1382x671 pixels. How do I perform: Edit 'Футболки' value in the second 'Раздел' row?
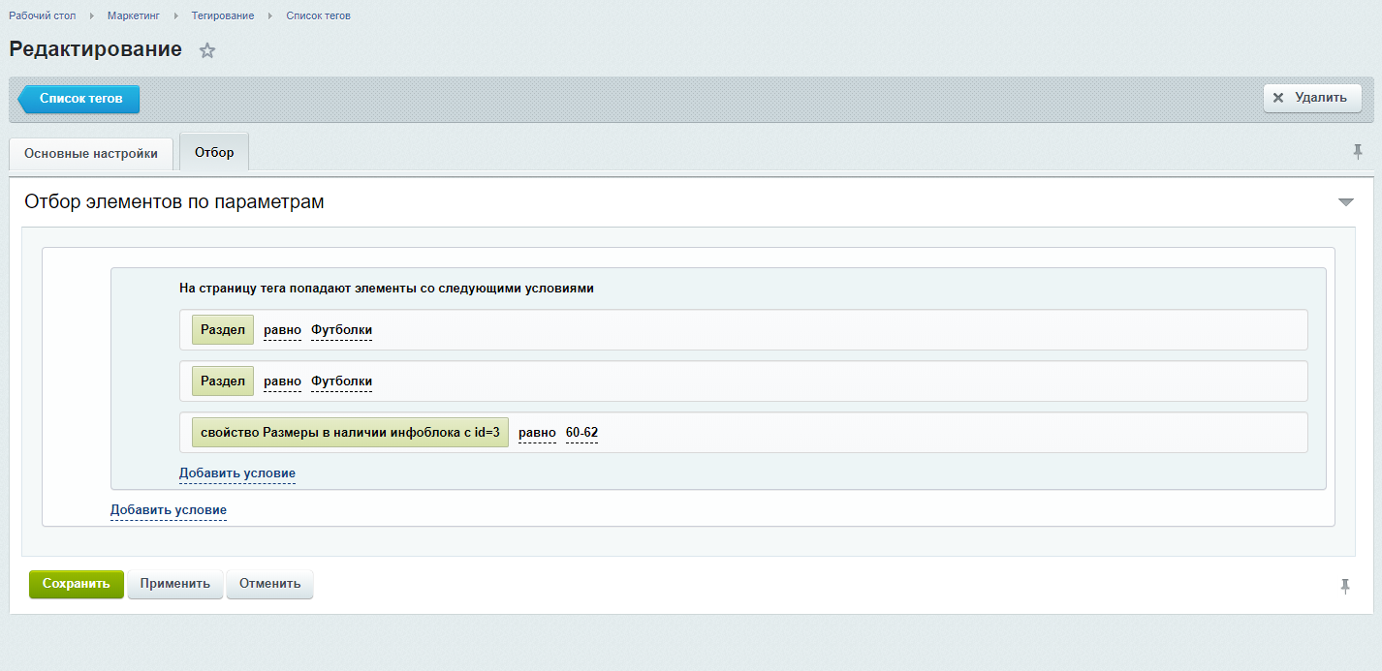pos(341,381)
